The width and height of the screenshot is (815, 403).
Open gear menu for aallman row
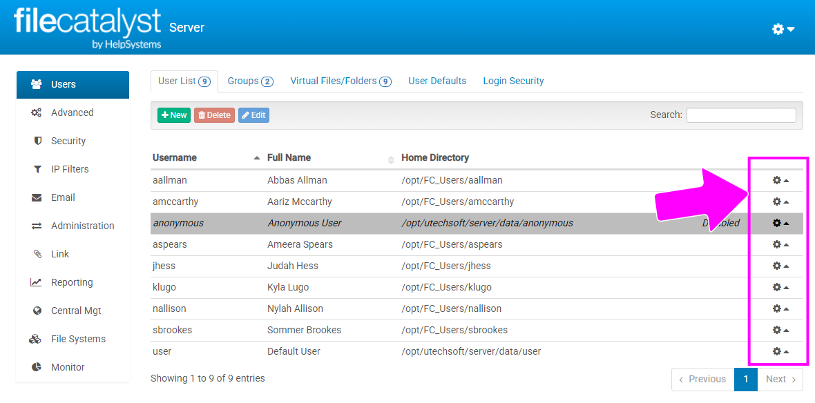pos(780,180)
